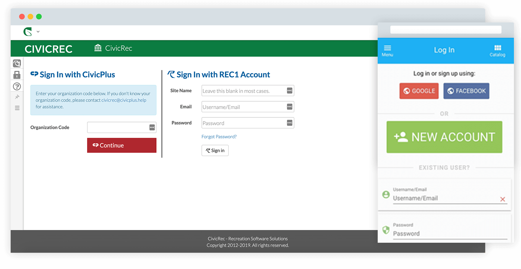
Task: Expand the dropdown arrow beside the logo
Action: pyautogui.click(x=38, y=32)
